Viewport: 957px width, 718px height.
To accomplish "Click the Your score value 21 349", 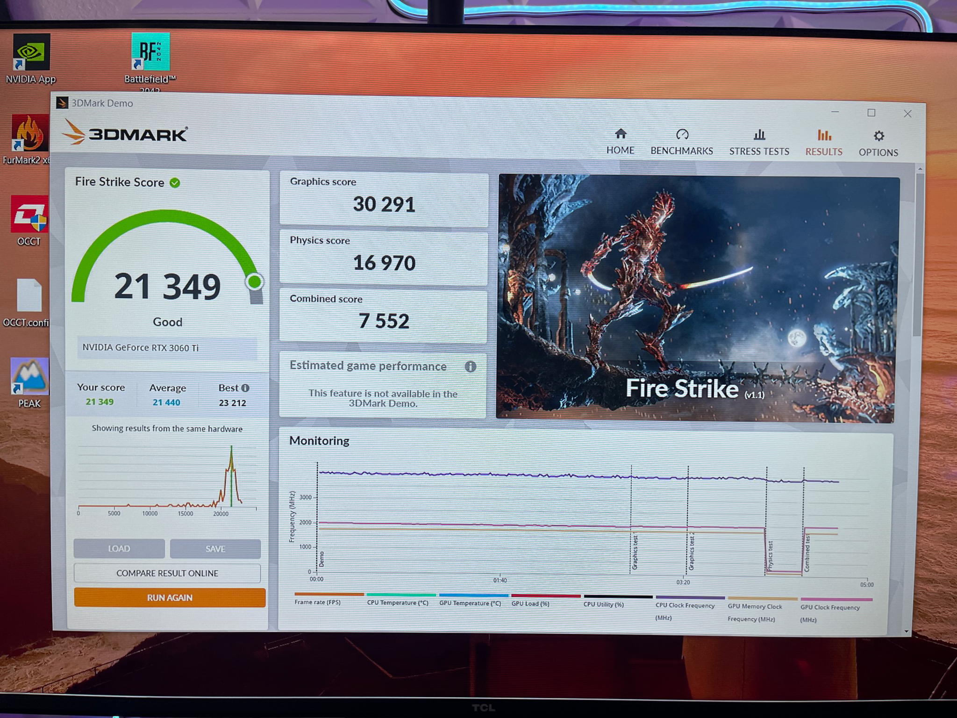I will point(100,402).
